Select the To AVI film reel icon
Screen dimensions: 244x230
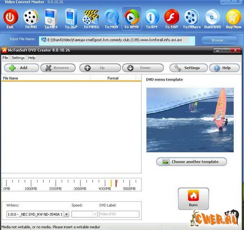point(31,17)
